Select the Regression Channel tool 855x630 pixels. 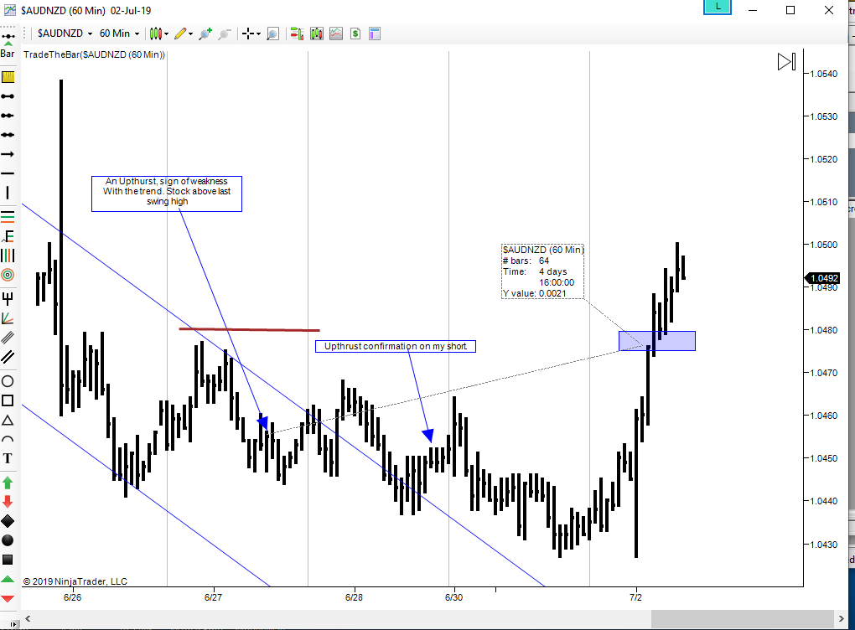[8, 338]
